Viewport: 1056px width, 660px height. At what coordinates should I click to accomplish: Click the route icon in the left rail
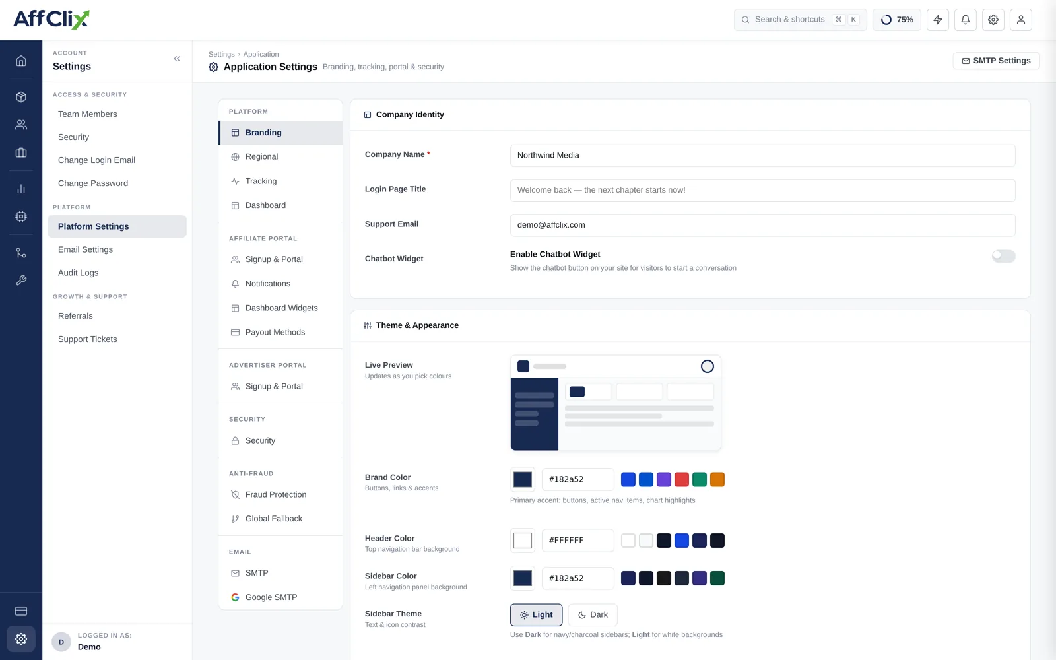click(21, 253)
